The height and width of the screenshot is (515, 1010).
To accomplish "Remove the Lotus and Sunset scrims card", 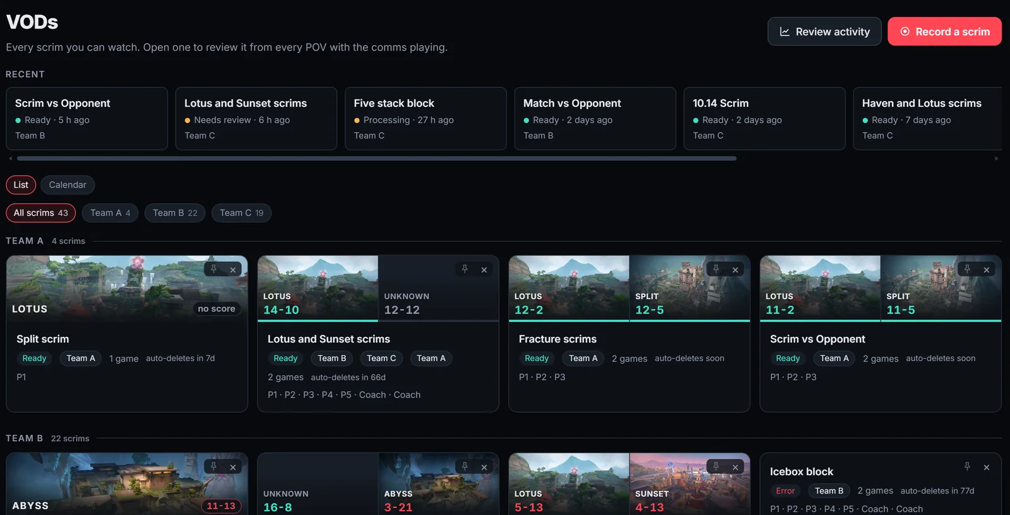I will (484, 269).
